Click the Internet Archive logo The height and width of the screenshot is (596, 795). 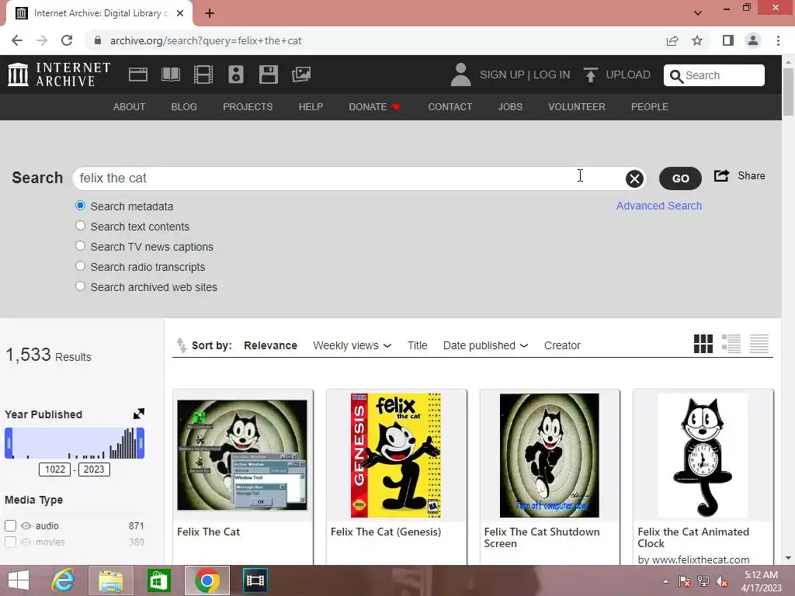click(59, 74)
